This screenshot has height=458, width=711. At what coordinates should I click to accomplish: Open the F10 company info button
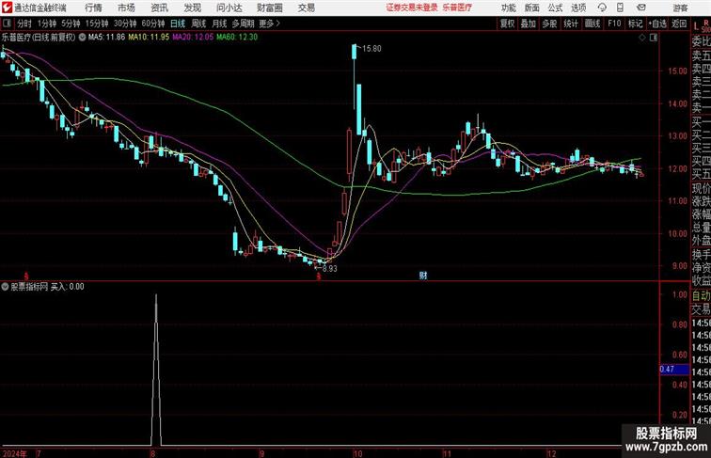[x=614, y=24]
